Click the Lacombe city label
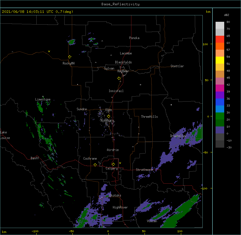This screenshot has width=241, height=235. (x=126, y=53)
